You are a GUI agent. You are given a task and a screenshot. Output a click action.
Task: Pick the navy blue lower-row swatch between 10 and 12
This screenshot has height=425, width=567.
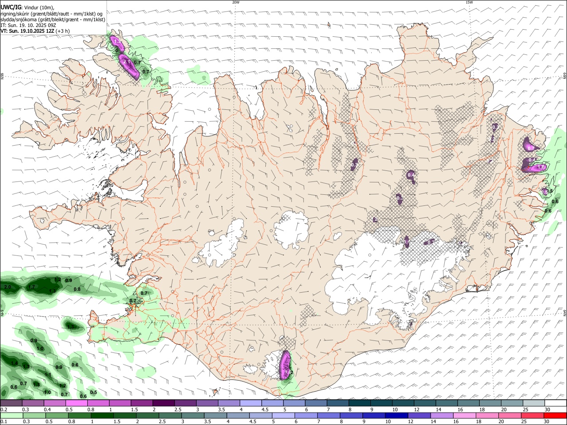point(396,415)
